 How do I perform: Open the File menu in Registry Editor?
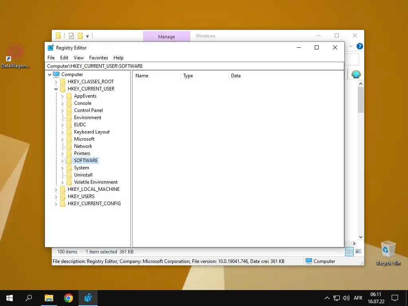coord(51,58)
